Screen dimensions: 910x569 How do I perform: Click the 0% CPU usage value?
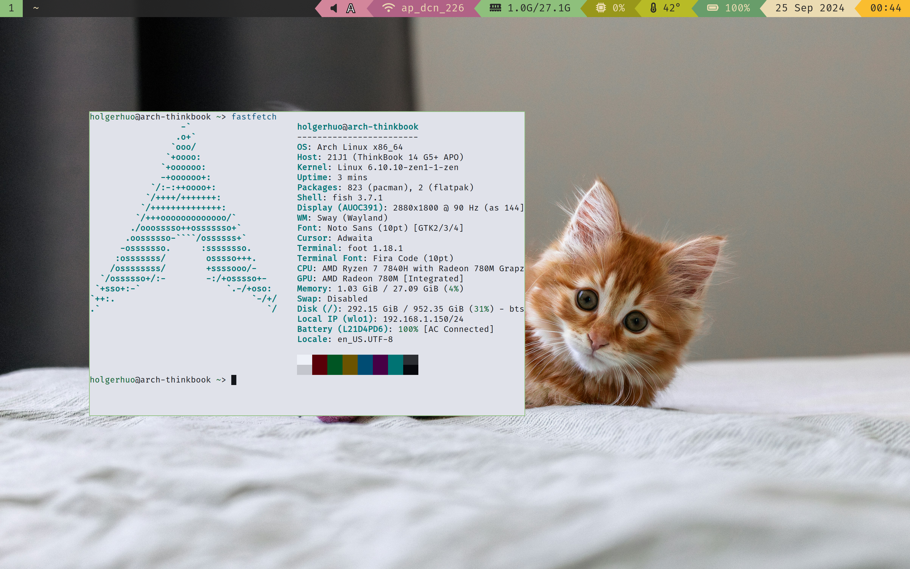[x=619, y=8]
